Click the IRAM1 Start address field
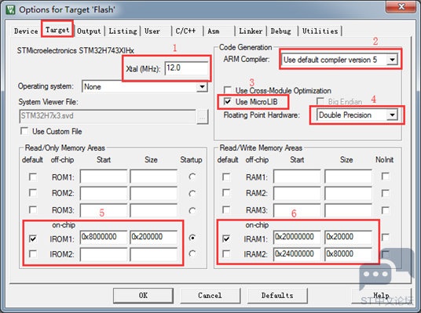421x313 pixels. pos(297,237)
